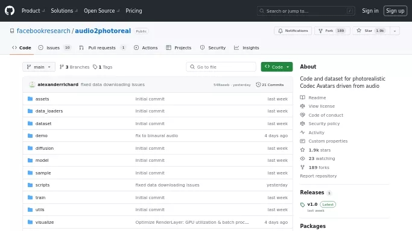Open the Open Source dropdown menu
The height and width of the screenshot is (231, 412).
(102, 11)
